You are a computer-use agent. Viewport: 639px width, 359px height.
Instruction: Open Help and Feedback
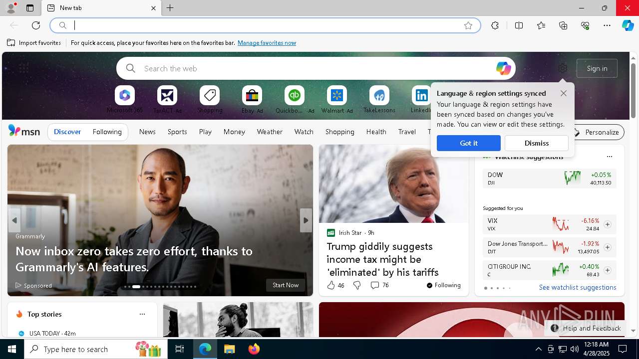(586, 328)
